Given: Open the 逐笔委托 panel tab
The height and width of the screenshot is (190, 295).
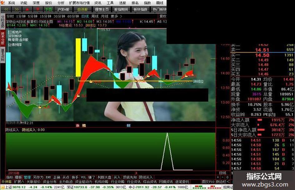Looking at the screenshot, I should tap(182, 182).
